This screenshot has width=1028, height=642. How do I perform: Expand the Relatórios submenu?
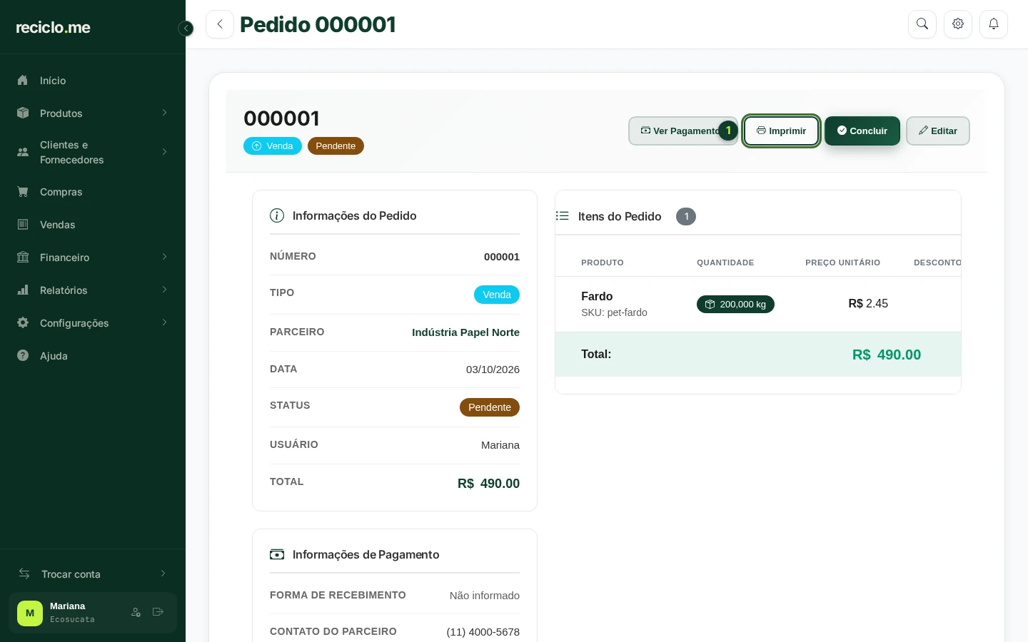tap(93, 290)
